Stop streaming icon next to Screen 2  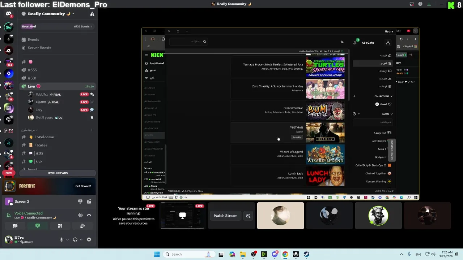coord(80,201)
